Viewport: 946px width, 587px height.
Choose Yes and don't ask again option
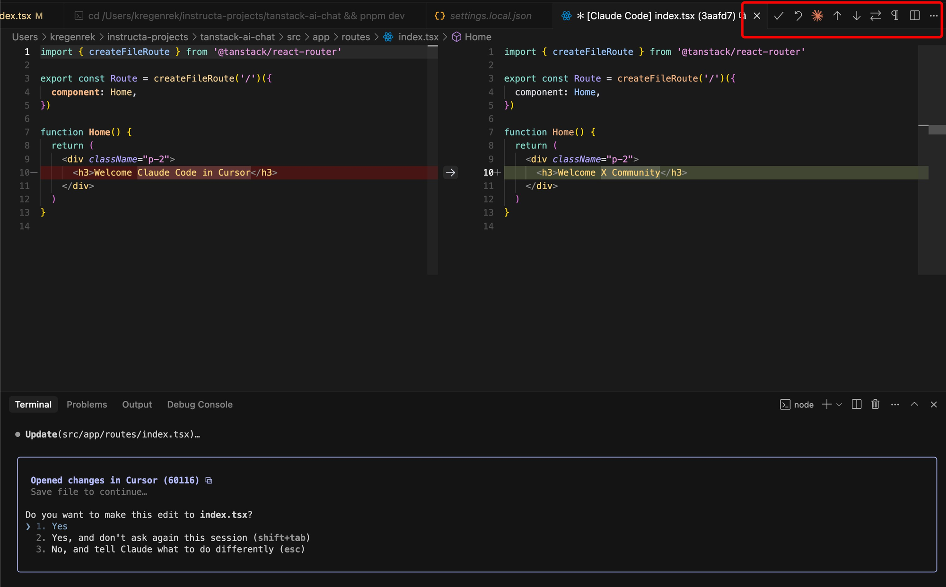[x=173, y=538]
